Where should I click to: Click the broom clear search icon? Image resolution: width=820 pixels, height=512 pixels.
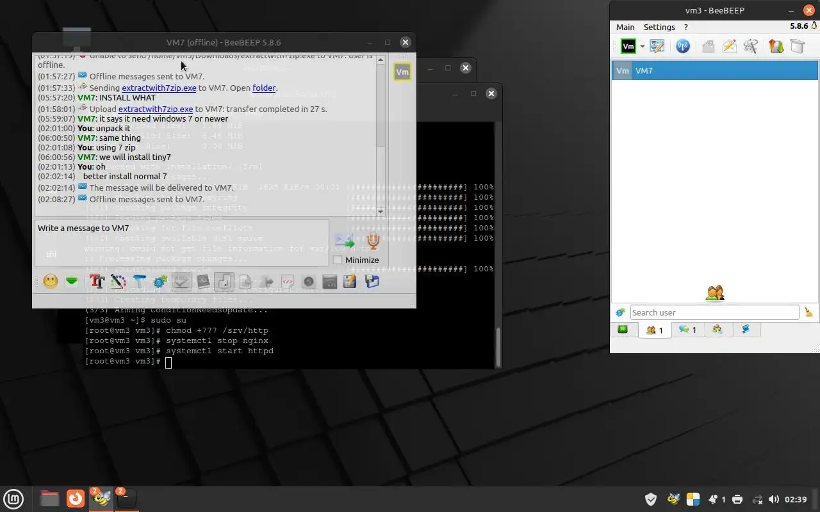point(808,312)
